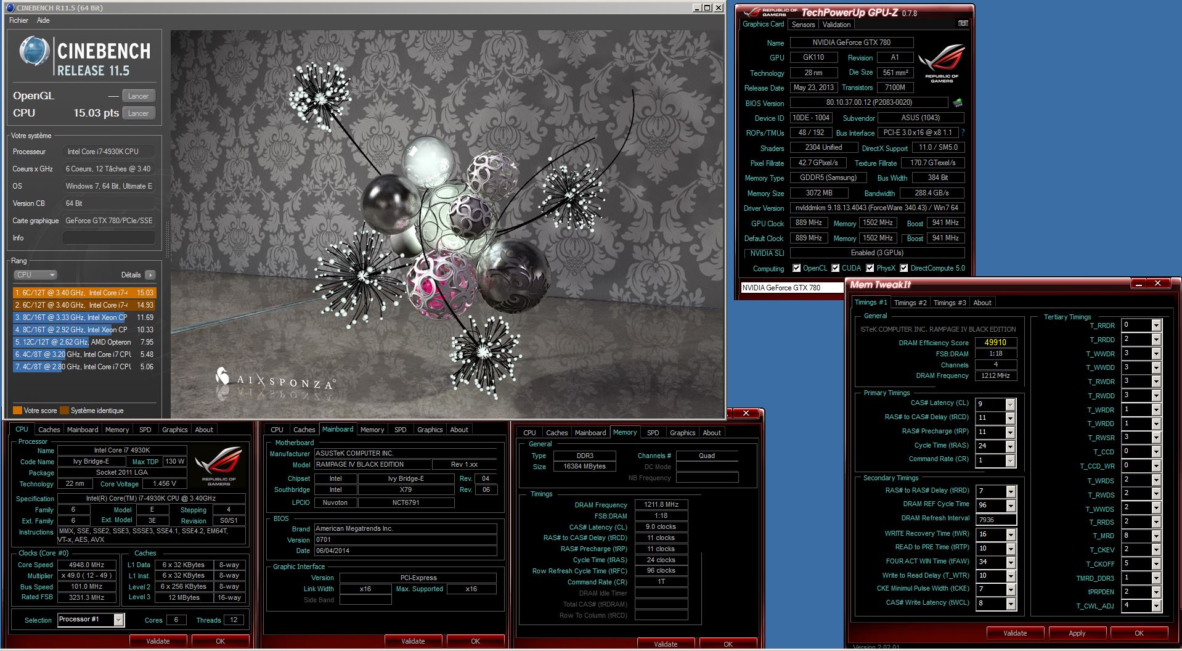Open the FOUR ACT WIN Time dropdown
The image size is (1182, 651).
[1011, 562]
